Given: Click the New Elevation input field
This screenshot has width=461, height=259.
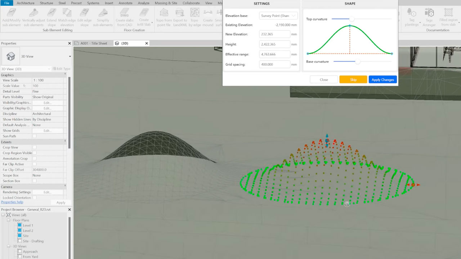Looking at the screenshot, I should pos(274,34).
